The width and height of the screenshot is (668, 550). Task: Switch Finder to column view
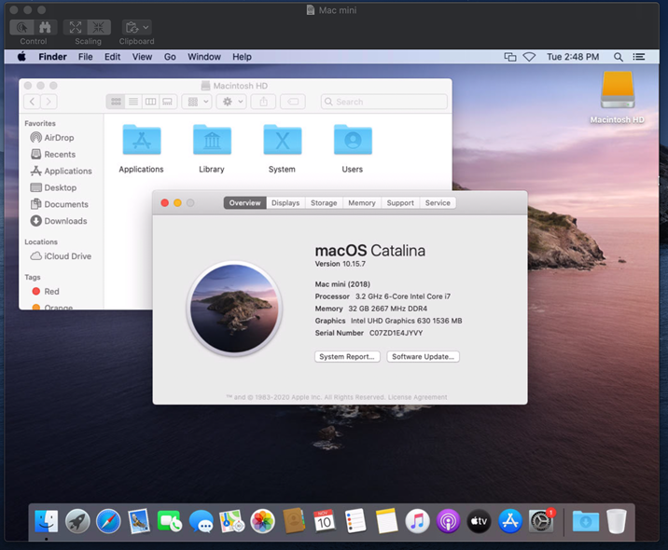coord(150,102)
